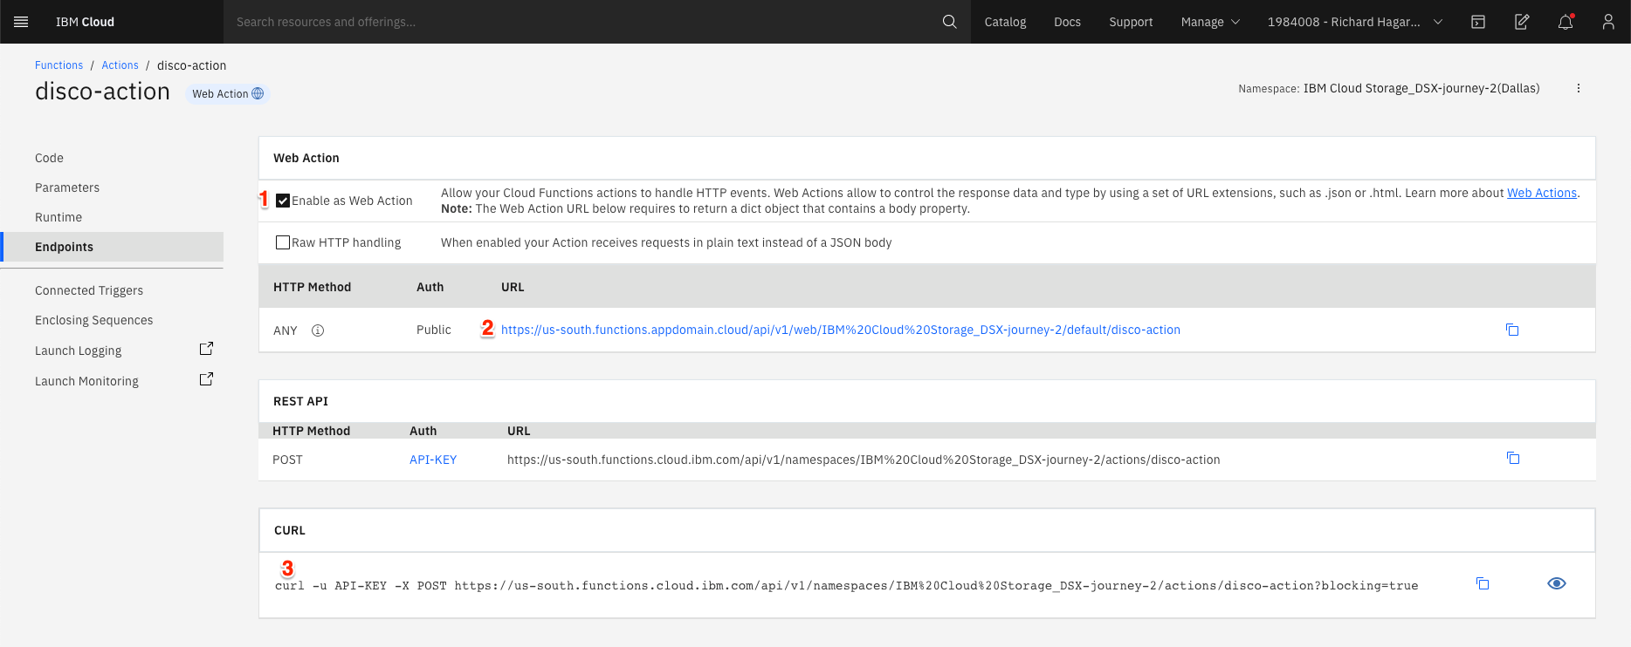This screenshot has height=647, width=1631.
Task: Go to Functions breadcrumb
Action: coord(58,65)
